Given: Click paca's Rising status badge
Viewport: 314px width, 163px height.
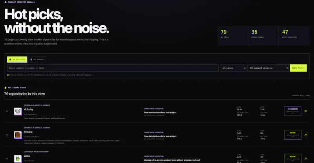Looking at the screenshot, I should coord(292,158).
